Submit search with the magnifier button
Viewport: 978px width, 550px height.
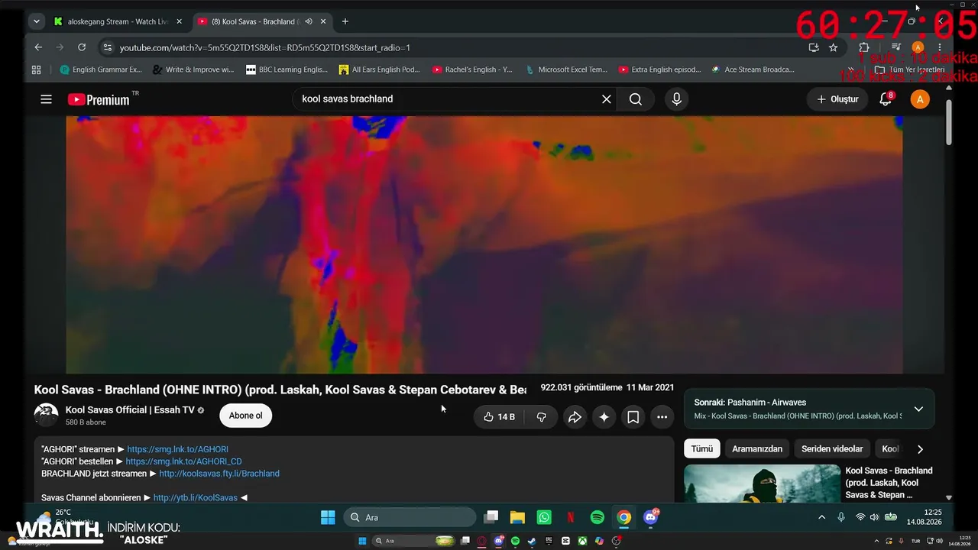pyautogui.click(x=636, y=99)
